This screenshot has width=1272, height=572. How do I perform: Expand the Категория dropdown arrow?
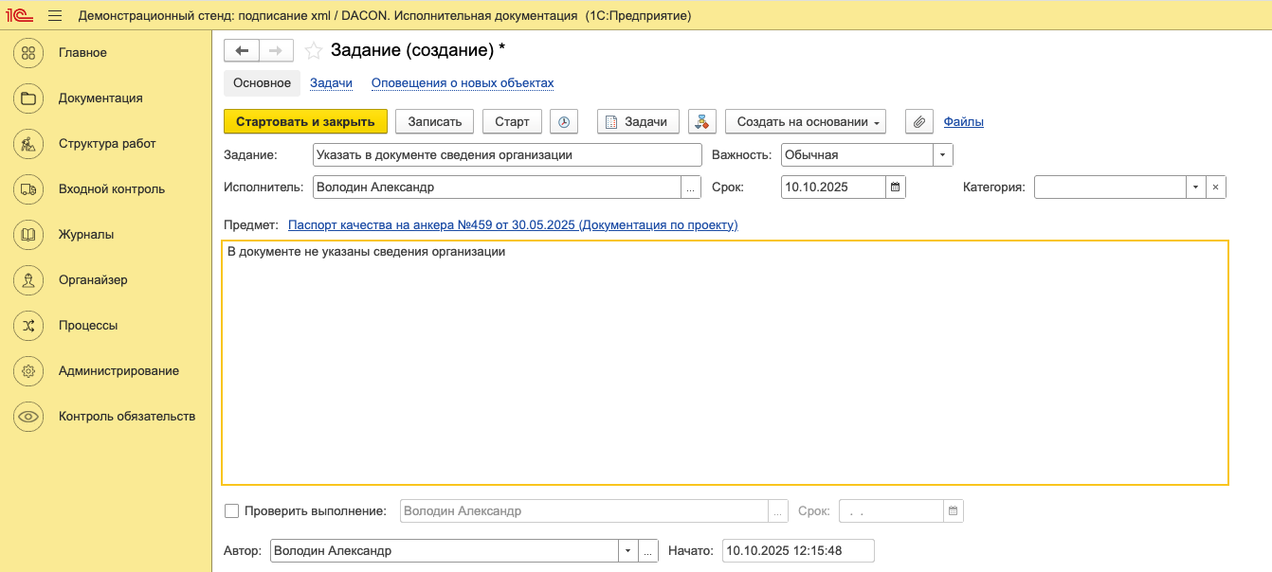point(1195,188)
